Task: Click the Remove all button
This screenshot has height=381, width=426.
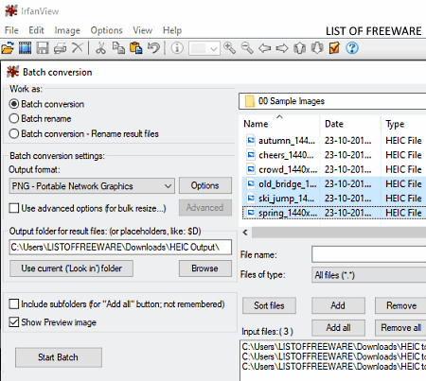Action: (400, 328)
